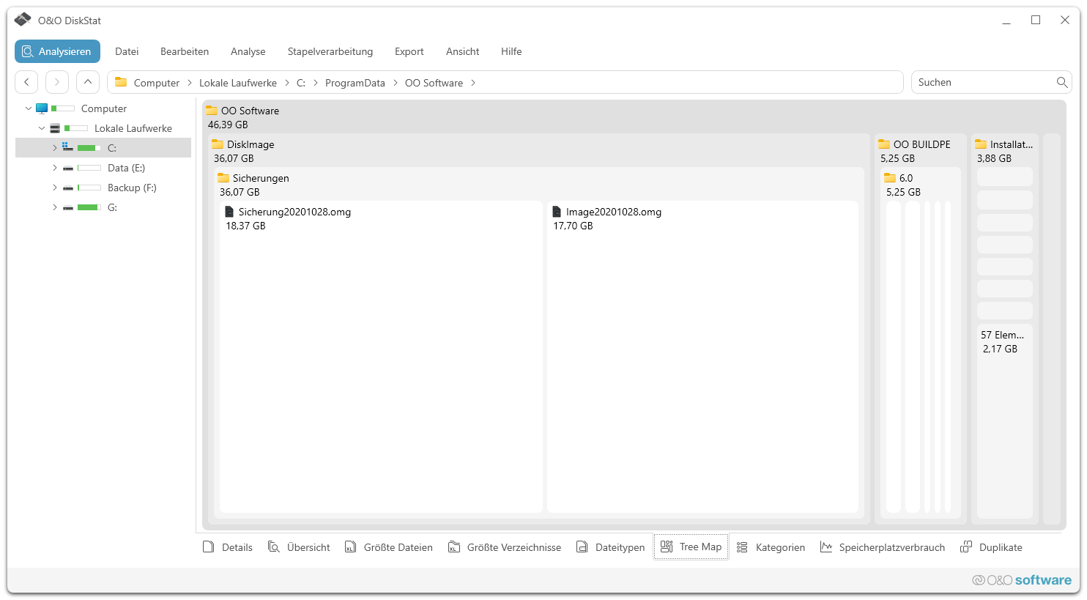Click the magnifier search icon
Viewport: 1087px width, 600px height.
coord(1061,82)
